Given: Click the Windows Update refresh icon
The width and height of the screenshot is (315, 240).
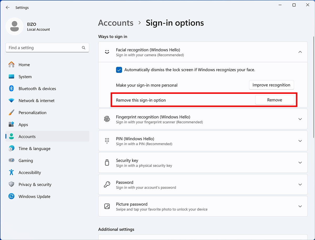Looking at the screenshot, I should click(11, 196).
